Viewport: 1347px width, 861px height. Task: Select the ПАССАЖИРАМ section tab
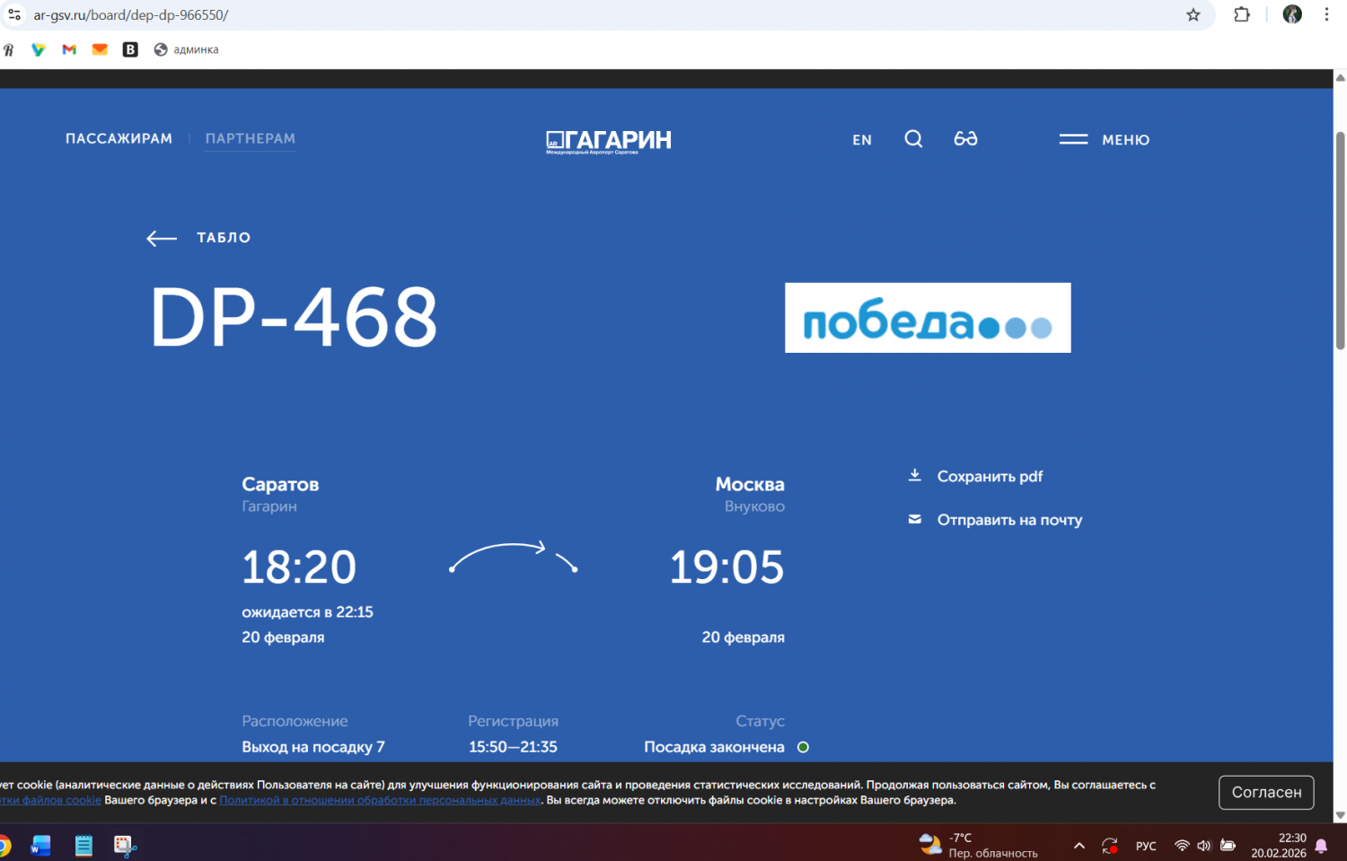tap(119, 139)
